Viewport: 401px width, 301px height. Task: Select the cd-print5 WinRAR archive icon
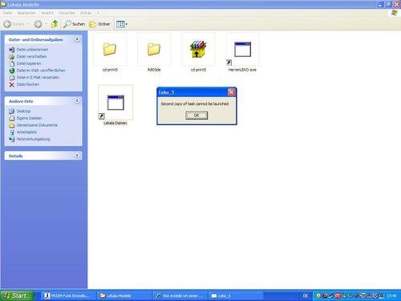[198, 49]
